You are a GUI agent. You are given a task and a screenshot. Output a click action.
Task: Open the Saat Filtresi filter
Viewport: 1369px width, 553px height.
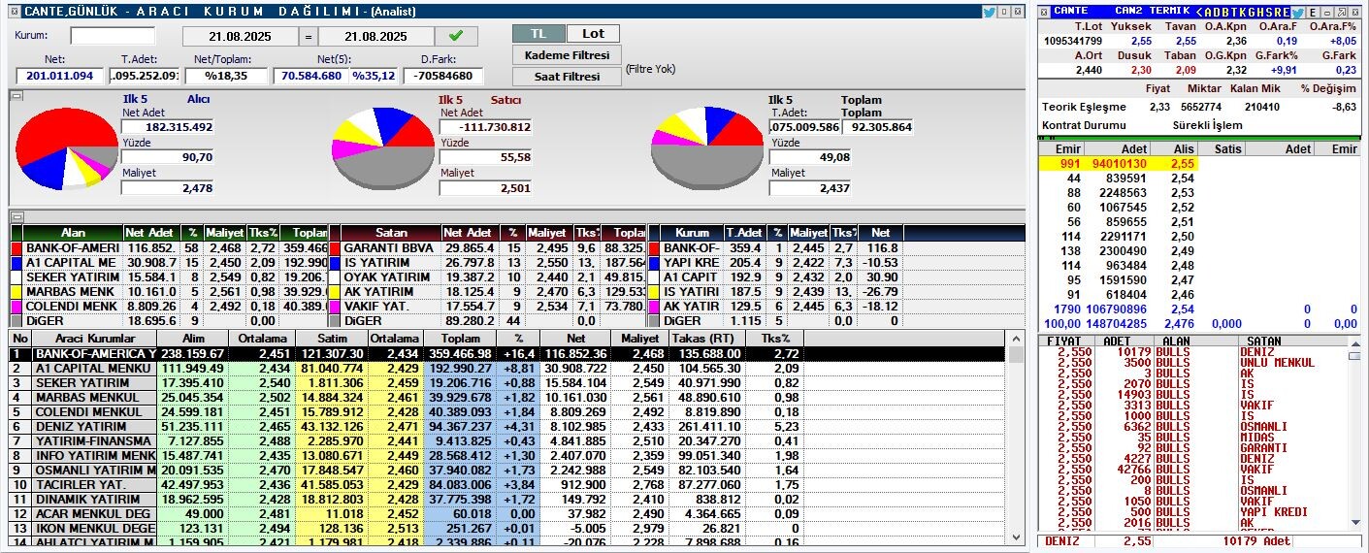[567, 77]
